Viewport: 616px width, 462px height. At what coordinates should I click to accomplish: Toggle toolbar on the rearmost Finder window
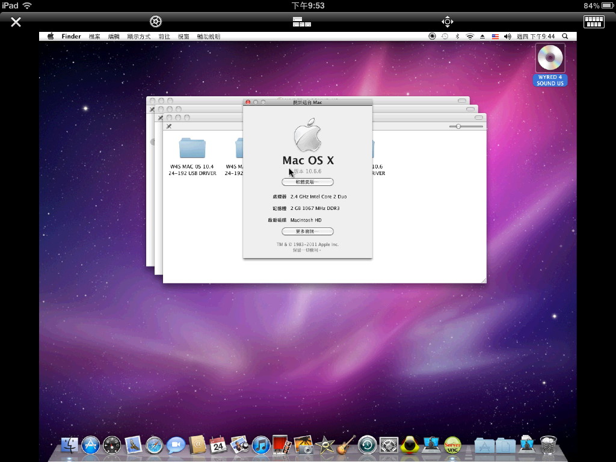point(461,100)
